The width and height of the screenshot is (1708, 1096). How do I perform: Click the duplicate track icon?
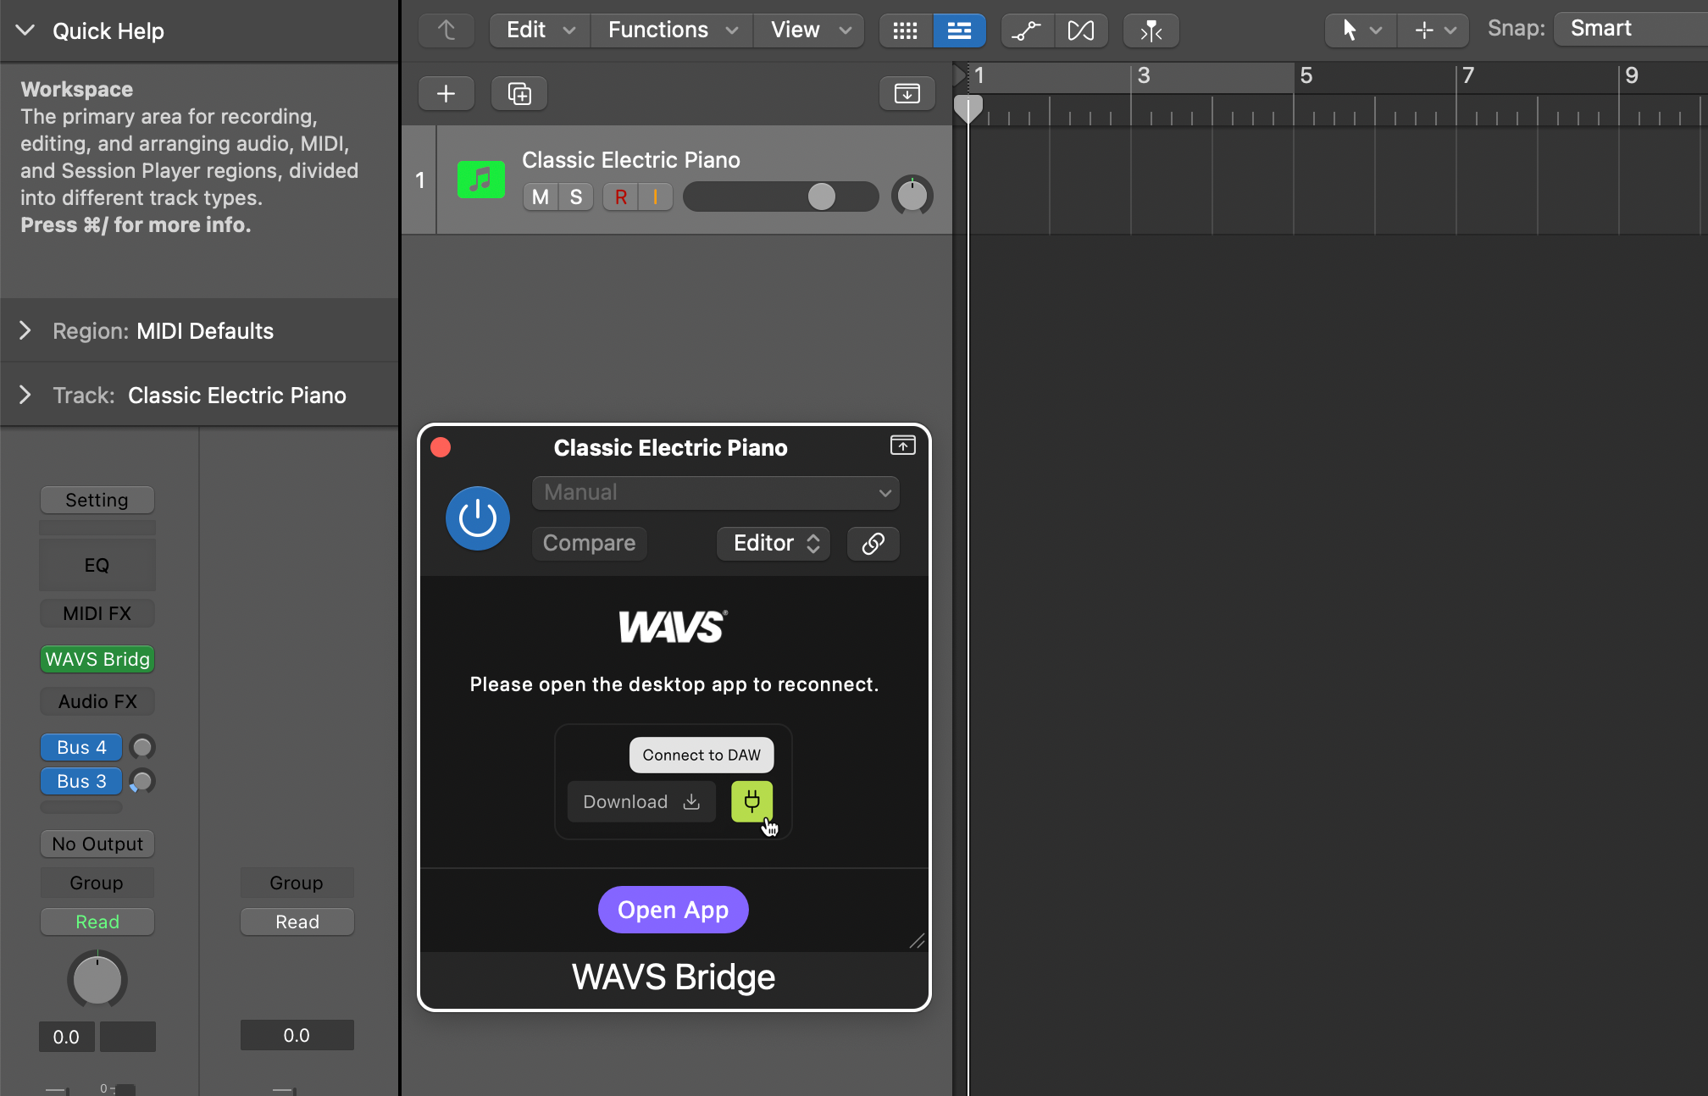(519, 93)
